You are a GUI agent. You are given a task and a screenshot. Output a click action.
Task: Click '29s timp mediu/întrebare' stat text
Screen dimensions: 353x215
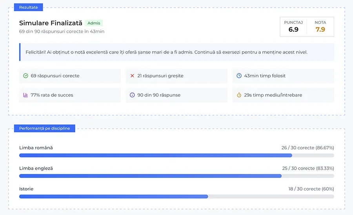273,95
